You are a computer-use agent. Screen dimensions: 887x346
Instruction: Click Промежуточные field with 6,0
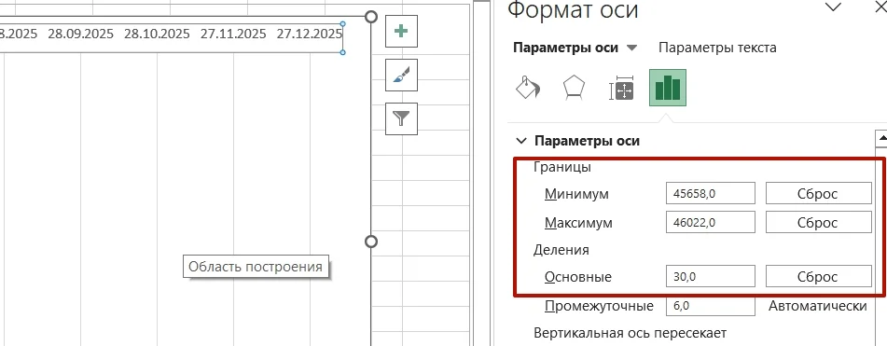coord(711,306)
